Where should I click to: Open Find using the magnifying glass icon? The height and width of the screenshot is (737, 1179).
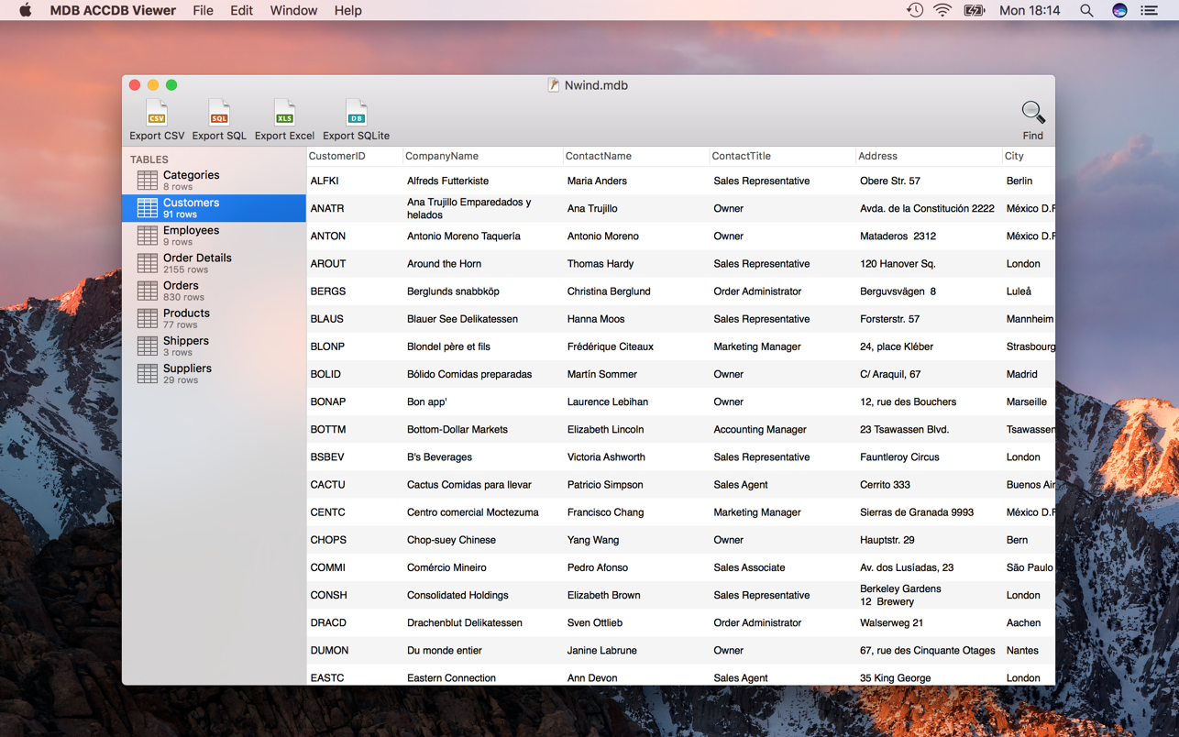coord(1031,112)
